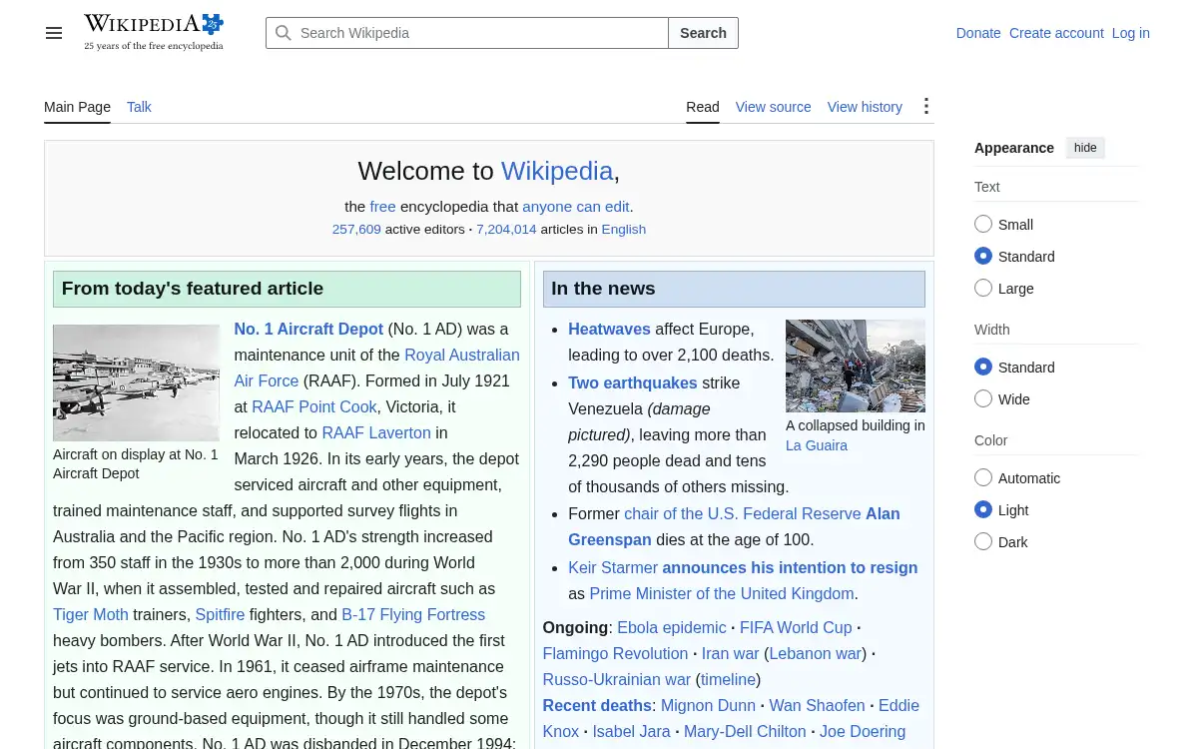This screenshot has height=749, width=1198.
Task: Select the Read tab
Action: pyautogui.click(x=703, y=107)
